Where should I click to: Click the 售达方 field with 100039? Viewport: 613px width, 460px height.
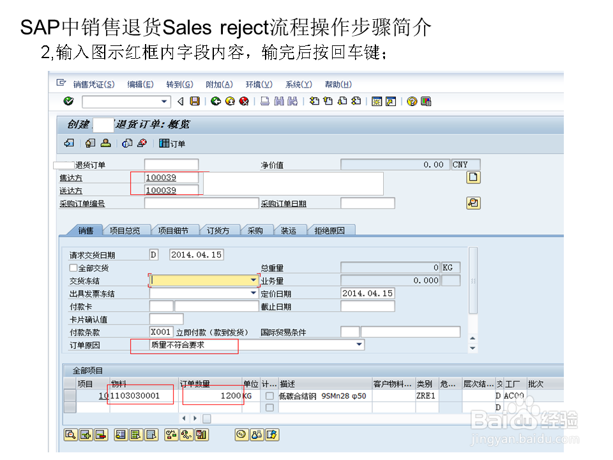[x=172, y=178]
